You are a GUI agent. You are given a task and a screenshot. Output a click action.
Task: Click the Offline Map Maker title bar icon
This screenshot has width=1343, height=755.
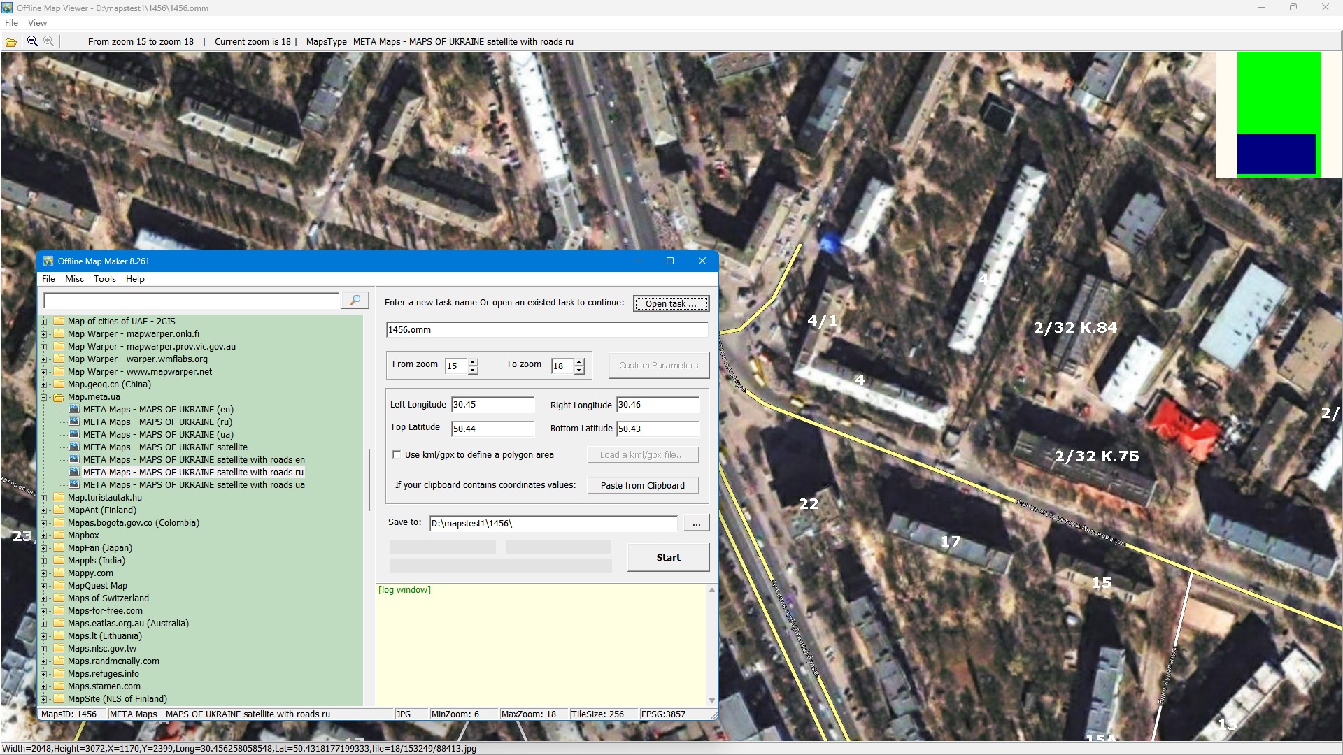(x=48, y=261)
